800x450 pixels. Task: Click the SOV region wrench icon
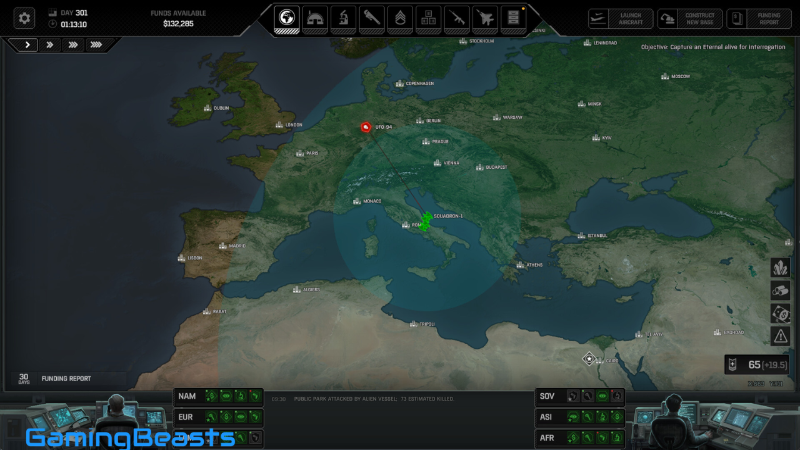(588, 396)
